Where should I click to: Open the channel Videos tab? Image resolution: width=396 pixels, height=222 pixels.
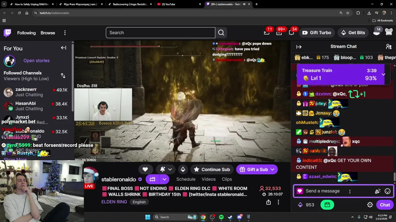pos(209,179)
